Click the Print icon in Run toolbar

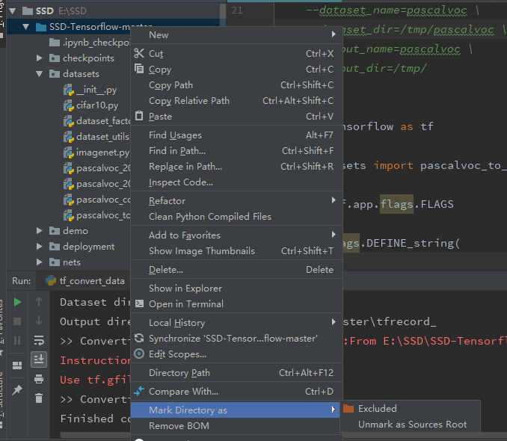point(39,379)
